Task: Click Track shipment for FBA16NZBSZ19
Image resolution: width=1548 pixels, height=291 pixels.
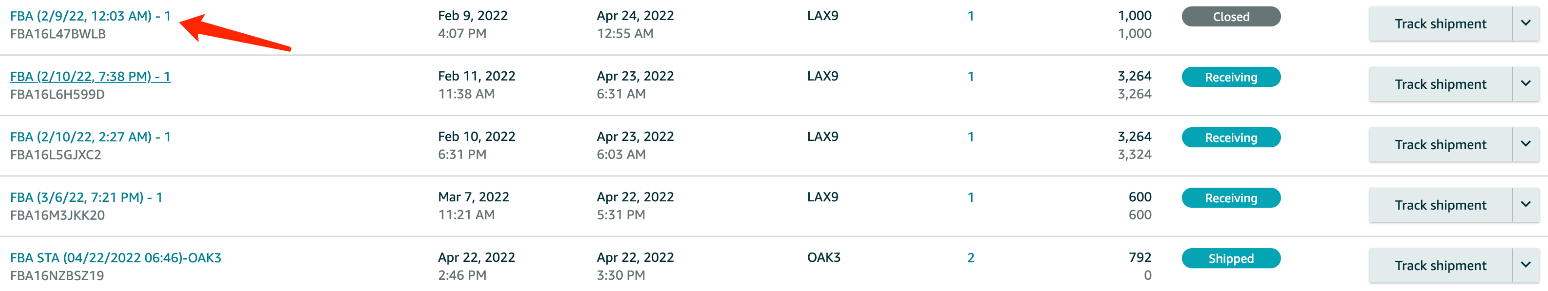Action: click(1440, 266)
